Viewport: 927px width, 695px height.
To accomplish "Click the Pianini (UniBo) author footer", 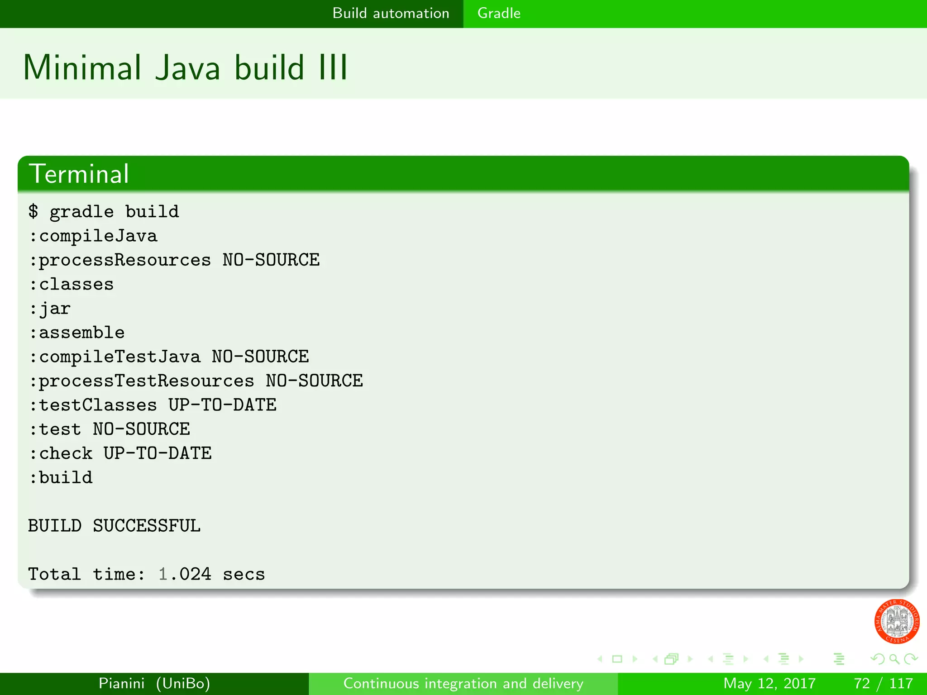I will coord(154,683).
